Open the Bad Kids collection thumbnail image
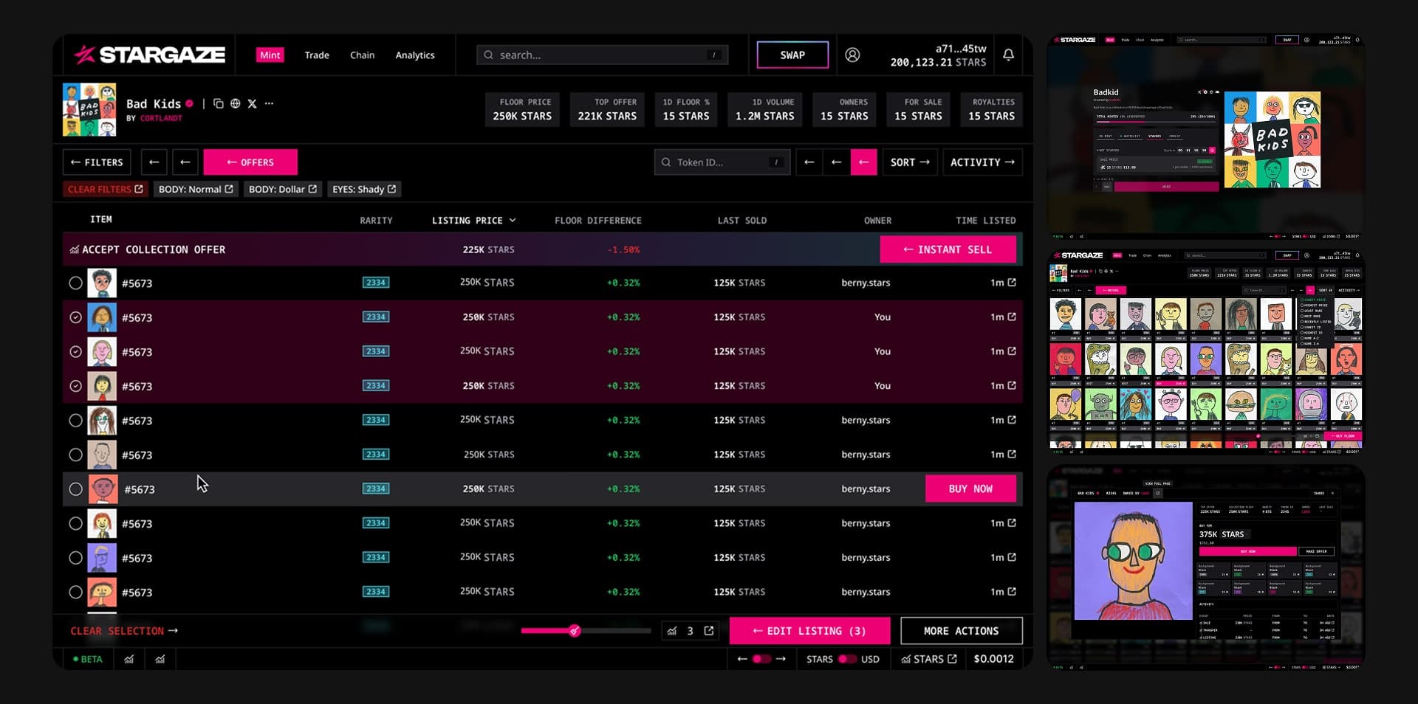The width and height of the screenshot is (1418, 704). 89,109
